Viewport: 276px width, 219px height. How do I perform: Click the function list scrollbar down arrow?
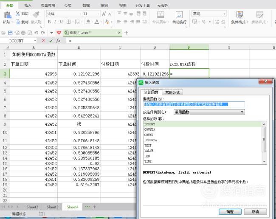[x=264, y=161]
